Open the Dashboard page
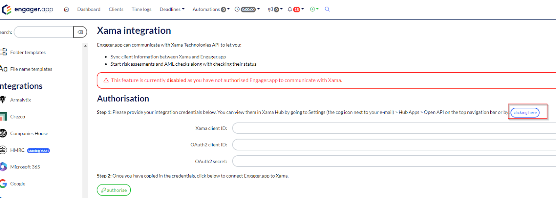Screen dimensions: 556x198 [89, 9]
